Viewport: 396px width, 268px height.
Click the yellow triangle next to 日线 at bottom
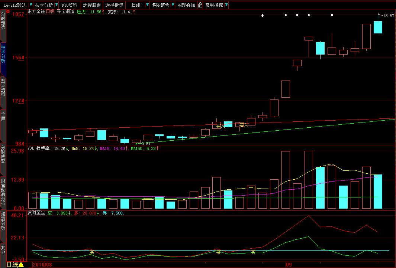[x=21, y=265]
